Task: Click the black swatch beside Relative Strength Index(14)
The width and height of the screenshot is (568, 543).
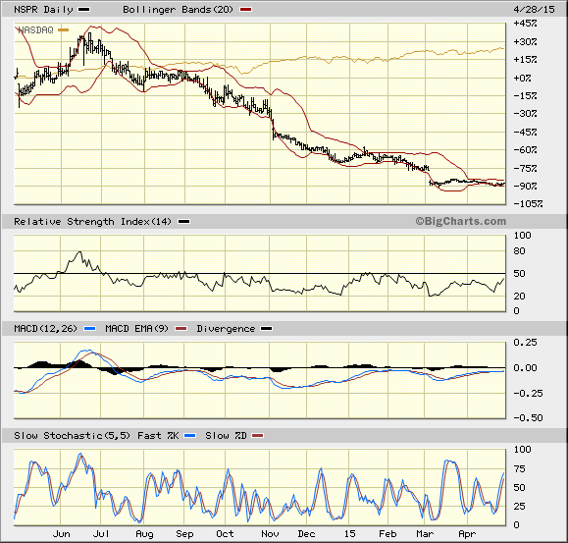Action: point(183,222)
